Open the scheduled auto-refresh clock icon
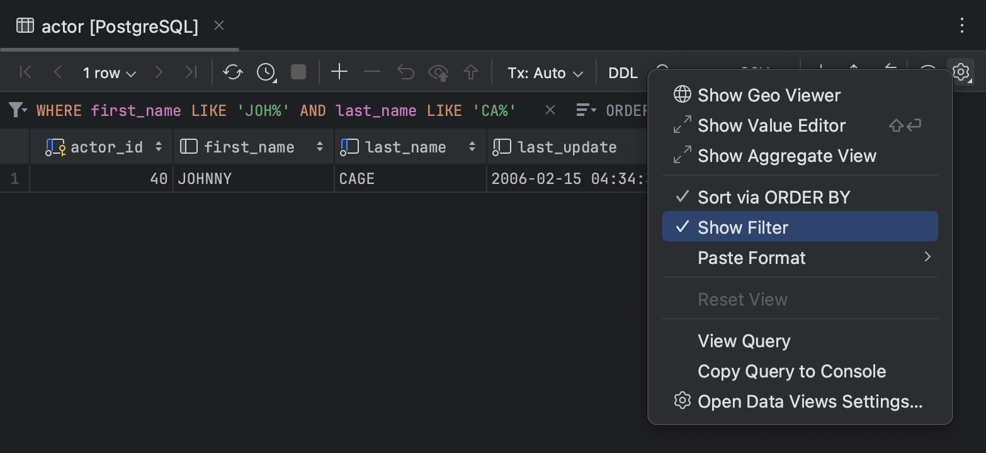Screen dimensions: 986x453 tap(265, 72)
